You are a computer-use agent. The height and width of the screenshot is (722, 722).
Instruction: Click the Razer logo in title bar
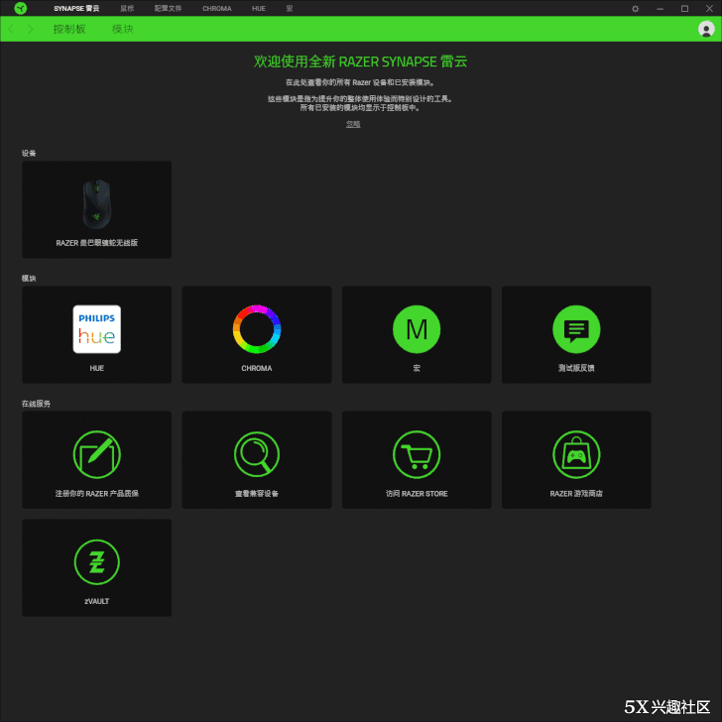21,8
